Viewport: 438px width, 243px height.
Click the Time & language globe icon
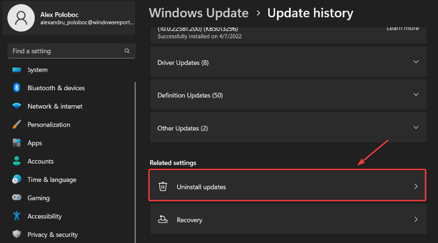pyautogui.click(x=17, y=179)
